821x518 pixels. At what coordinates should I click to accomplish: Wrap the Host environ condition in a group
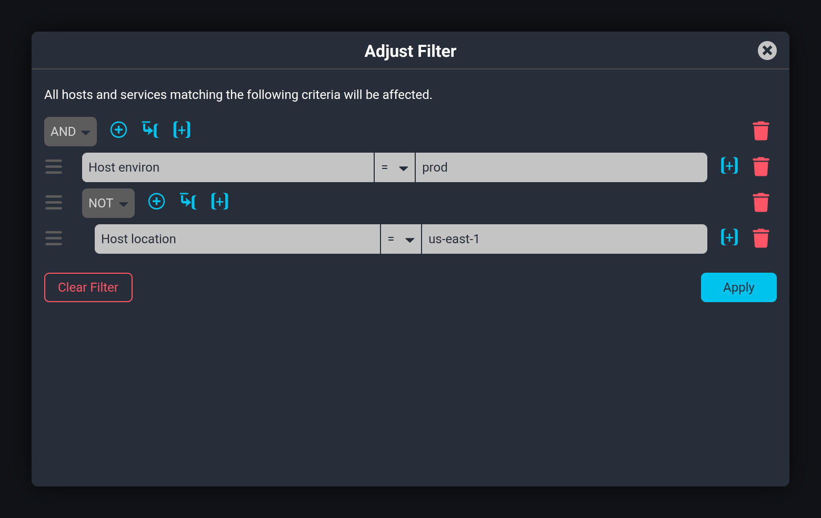point(729,165)
